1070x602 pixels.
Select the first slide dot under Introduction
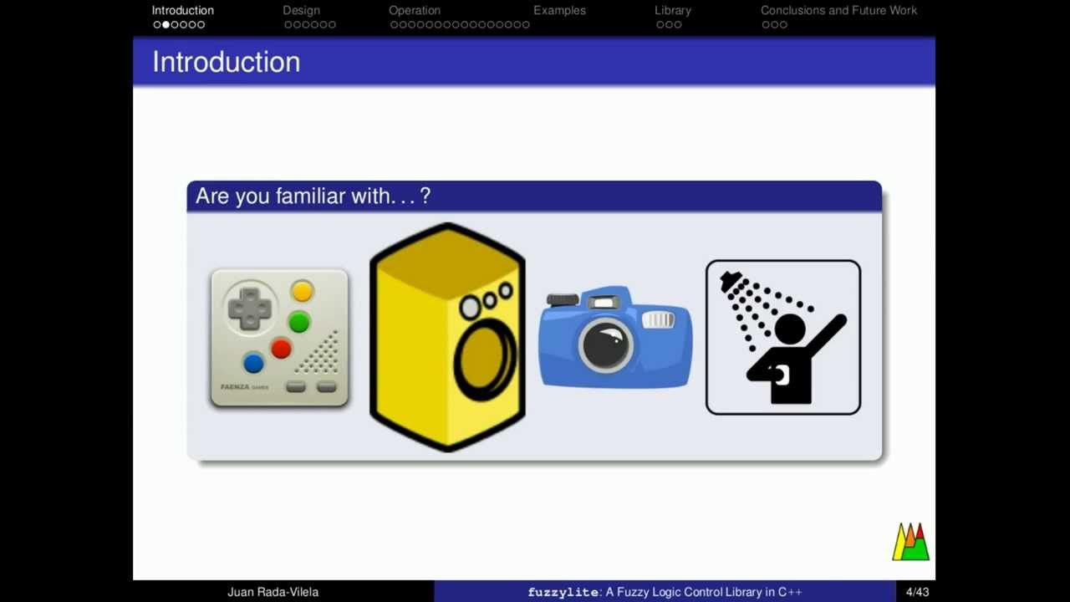click(156, 25)
